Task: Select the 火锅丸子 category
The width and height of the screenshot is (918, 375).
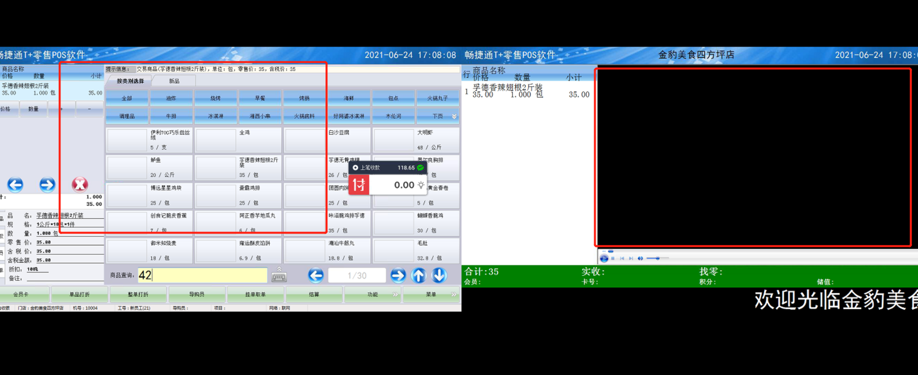Action: 438,98
